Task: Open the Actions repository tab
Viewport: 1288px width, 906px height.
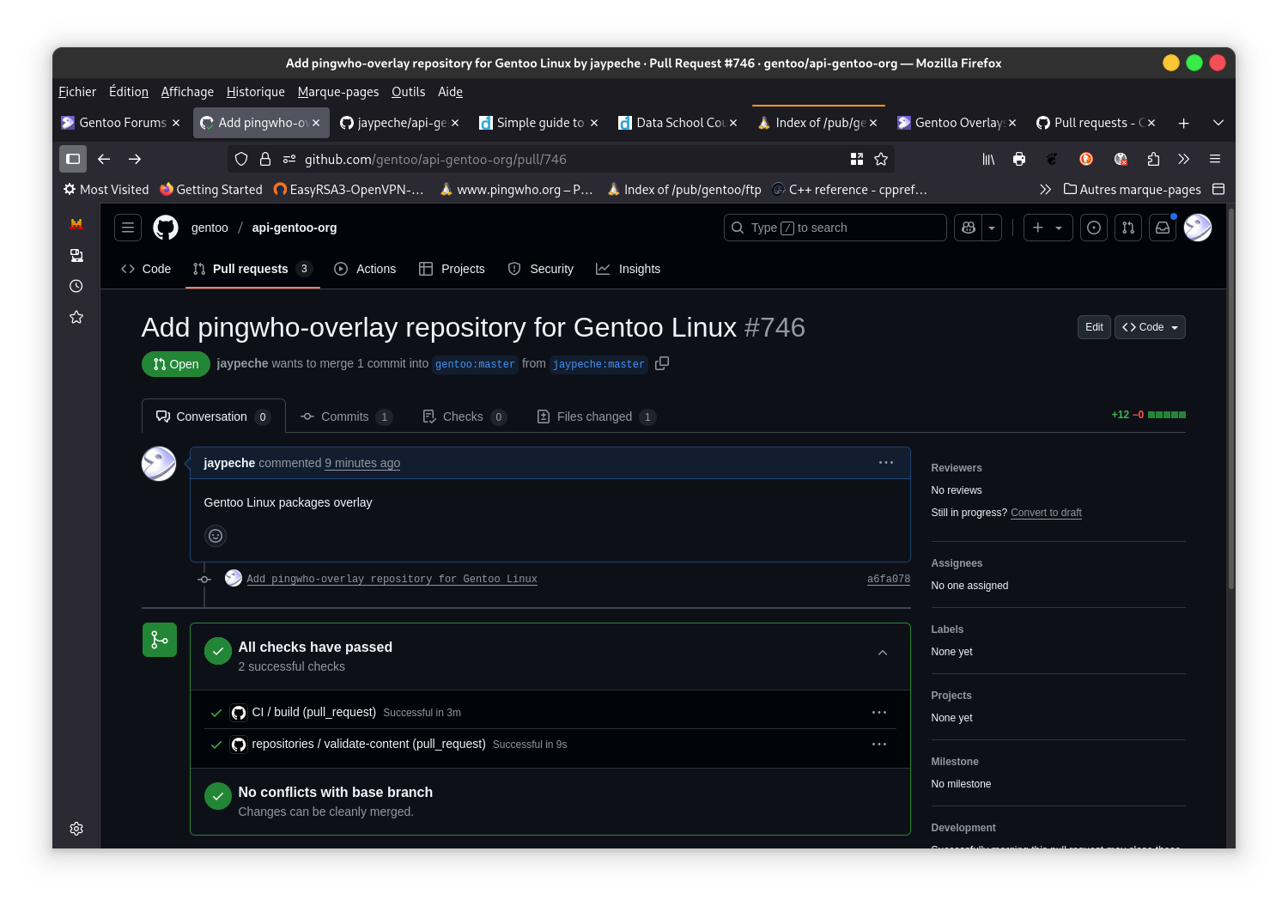Action: (x=365, y=269)
